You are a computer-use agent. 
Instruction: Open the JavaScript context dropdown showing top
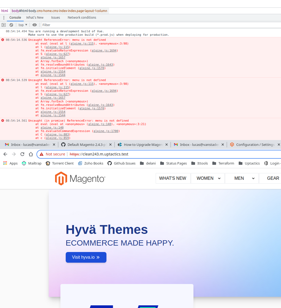pyautogui.click(x=23, y=25)
